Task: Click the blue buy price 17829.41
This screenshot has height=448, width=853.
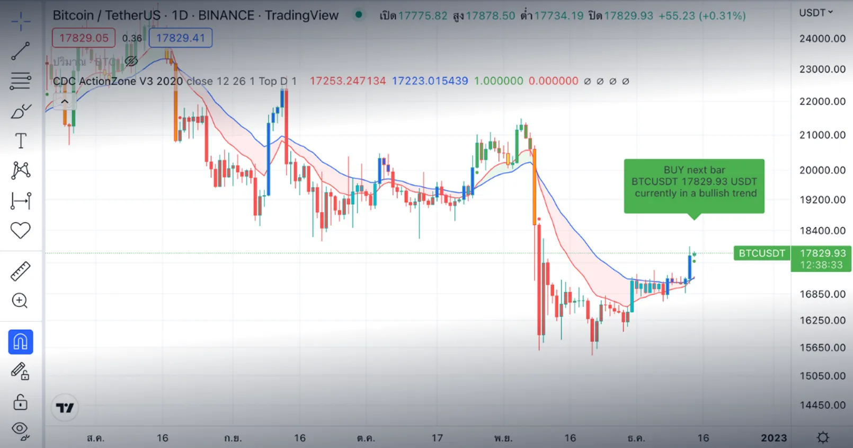Action: pos(181,38)
